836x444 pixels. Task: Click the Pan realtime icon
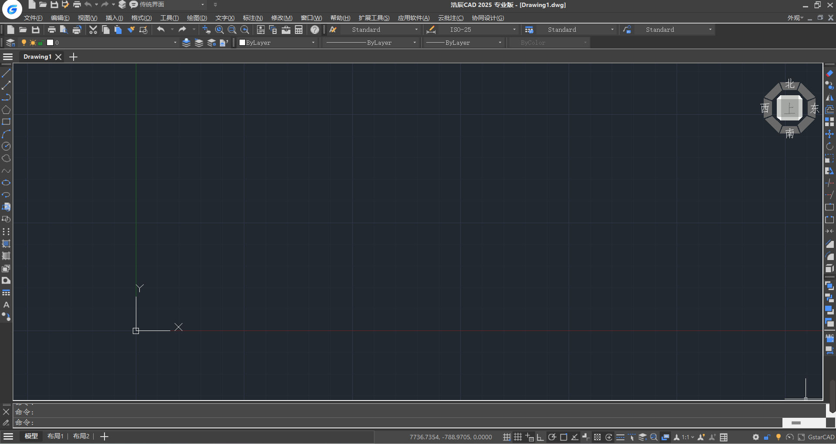pyautogui.click(x=206, y=30)
